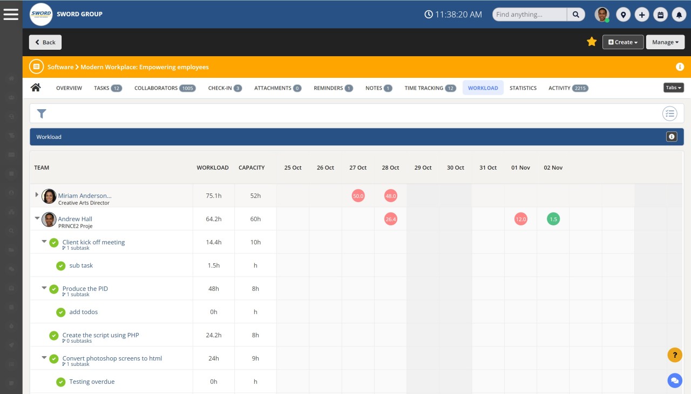Click inside the Find anything search field
This screenshot has width=691, height=394.
click(528, 14)
